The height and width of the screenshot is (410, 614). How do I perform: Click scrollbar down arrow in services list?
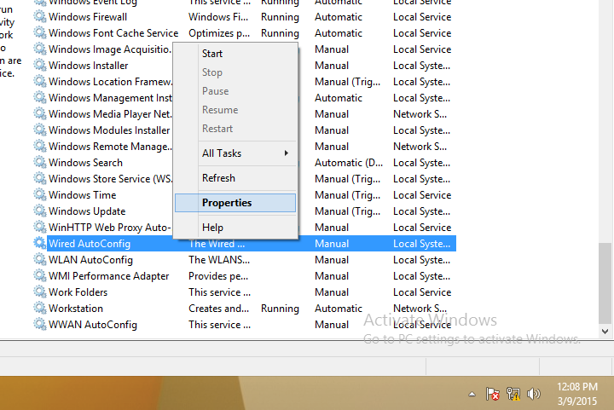[605, 332]
